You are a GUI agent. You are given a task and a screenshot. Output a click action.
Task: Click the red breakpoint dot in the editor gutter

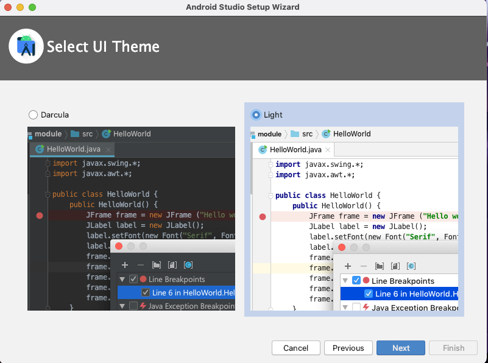263,217
